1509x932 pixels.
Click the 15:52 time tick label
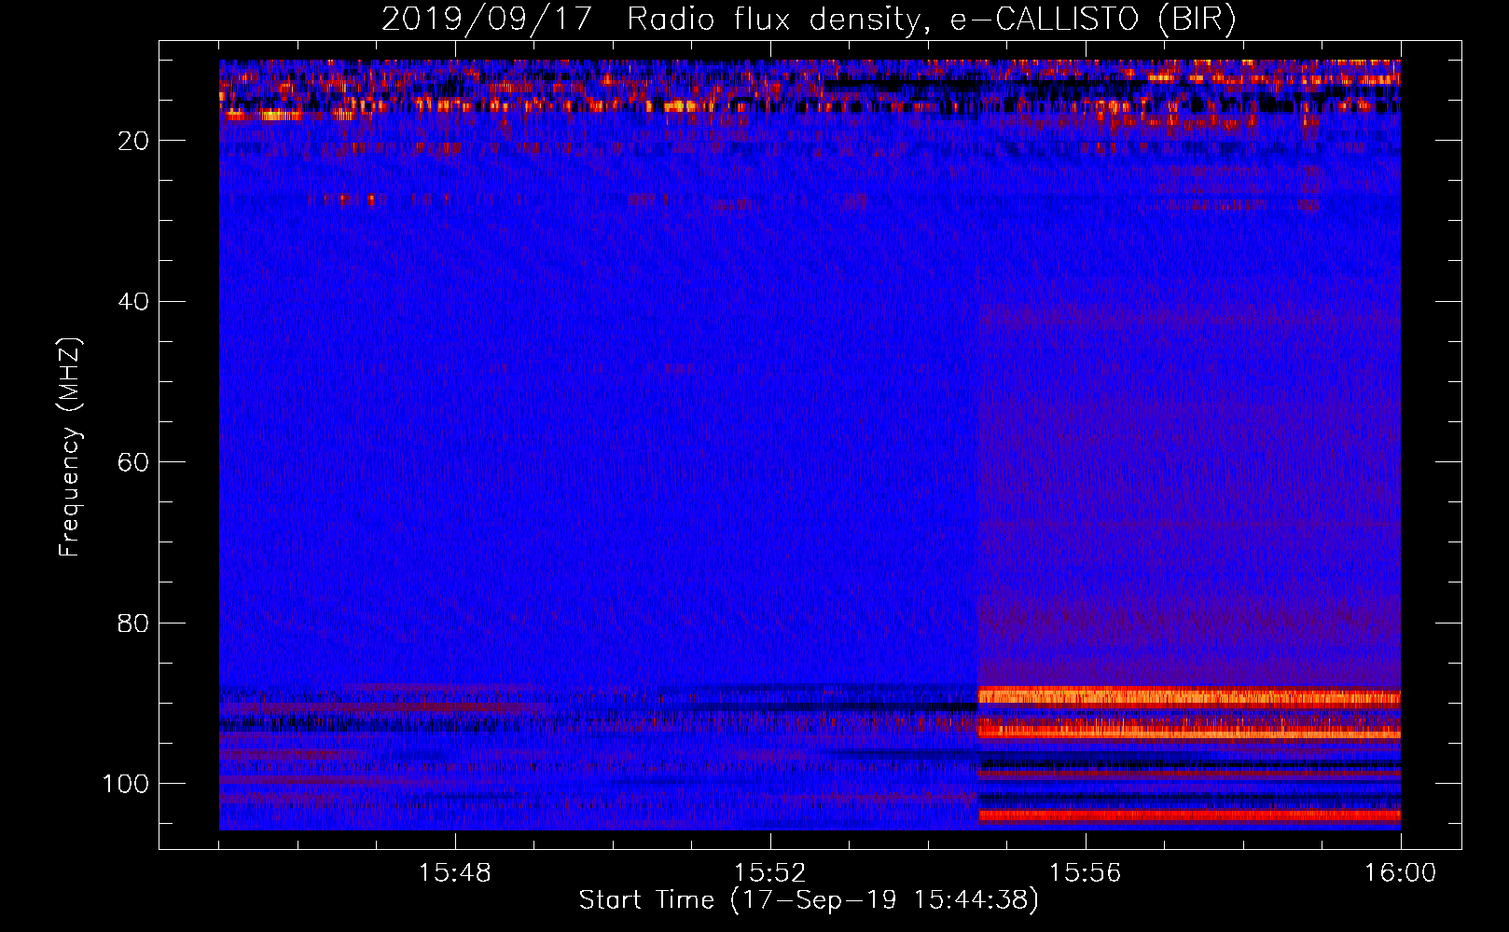[770, 872]
